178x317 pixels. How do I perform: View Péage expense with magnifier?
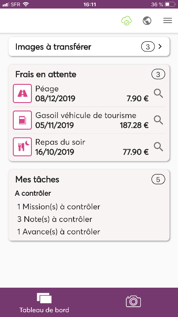(159, 94)
